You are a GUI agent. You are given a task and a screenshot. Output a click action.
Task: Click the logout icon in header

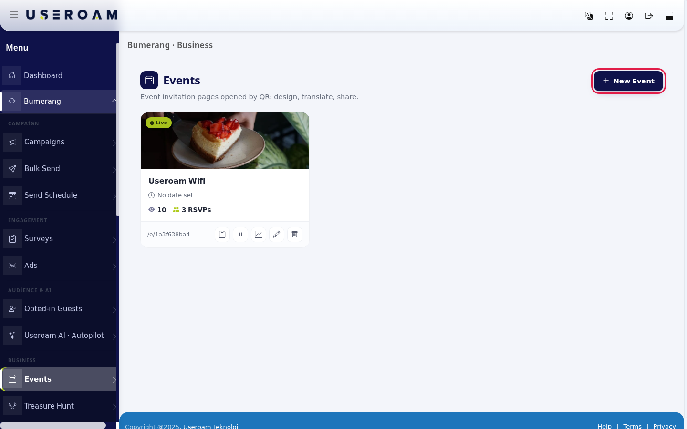[x=649, y=16]
